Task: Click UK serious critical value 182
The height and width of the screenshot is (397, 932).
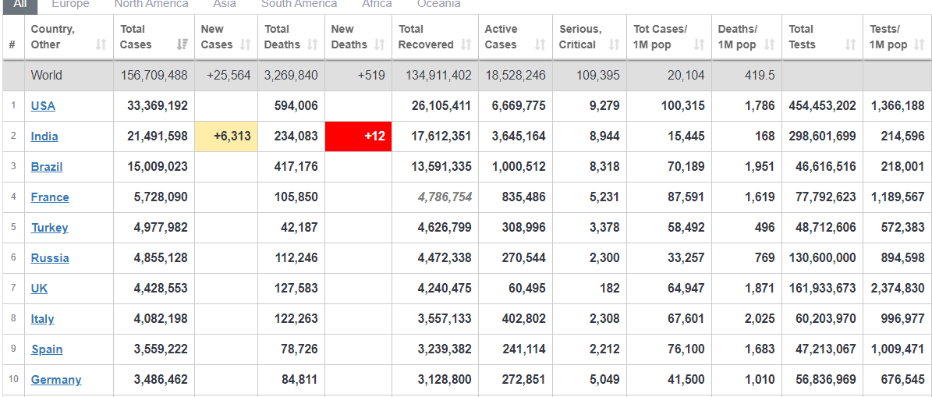Action: click(610, 289)
